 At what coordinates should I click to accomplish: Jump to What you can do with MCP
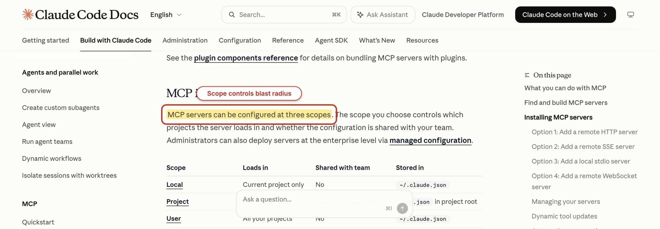point(565,88)
